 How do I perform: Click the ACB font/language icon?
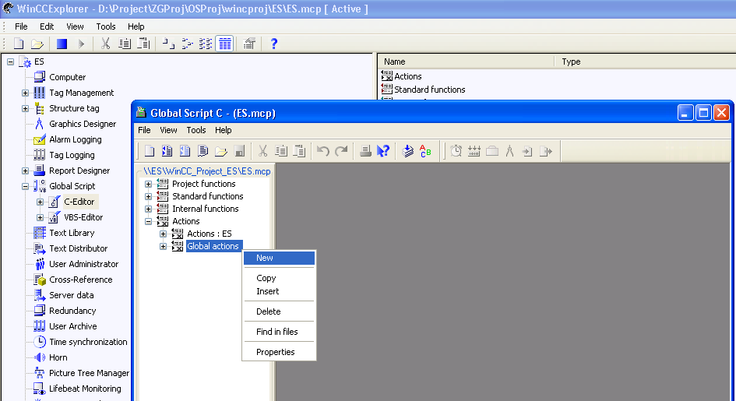click(x=426, y=151)
